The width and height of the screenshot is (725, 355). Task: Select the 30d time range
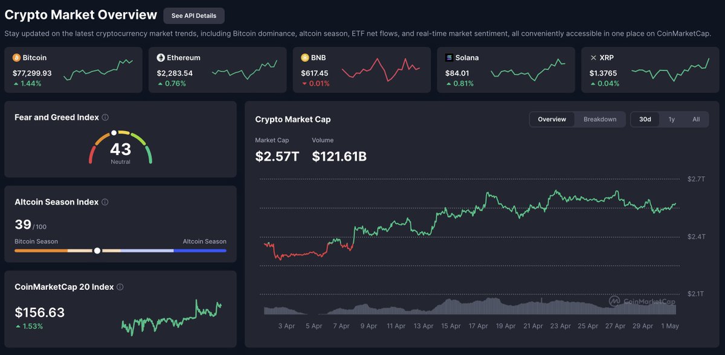pos(645,120)
